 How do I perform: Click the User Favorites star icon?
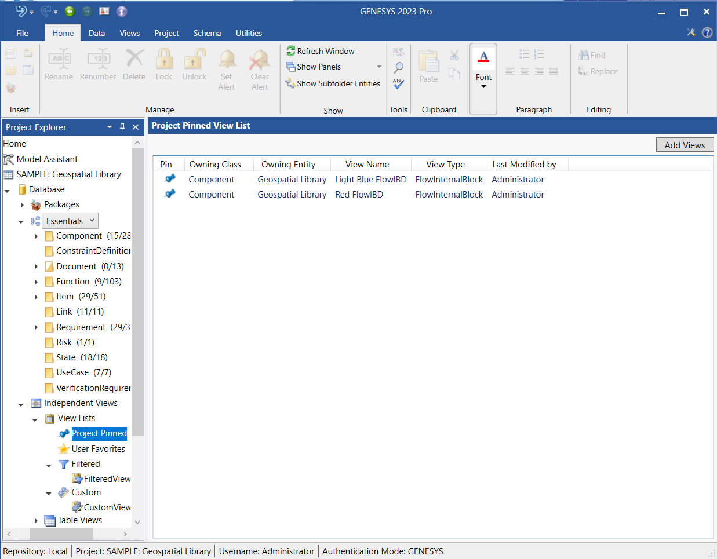(64, 449)
